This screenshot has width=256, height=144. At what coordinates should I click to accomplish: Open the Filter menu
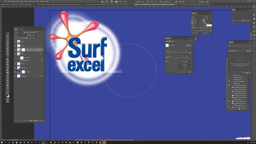coord(30,1)
